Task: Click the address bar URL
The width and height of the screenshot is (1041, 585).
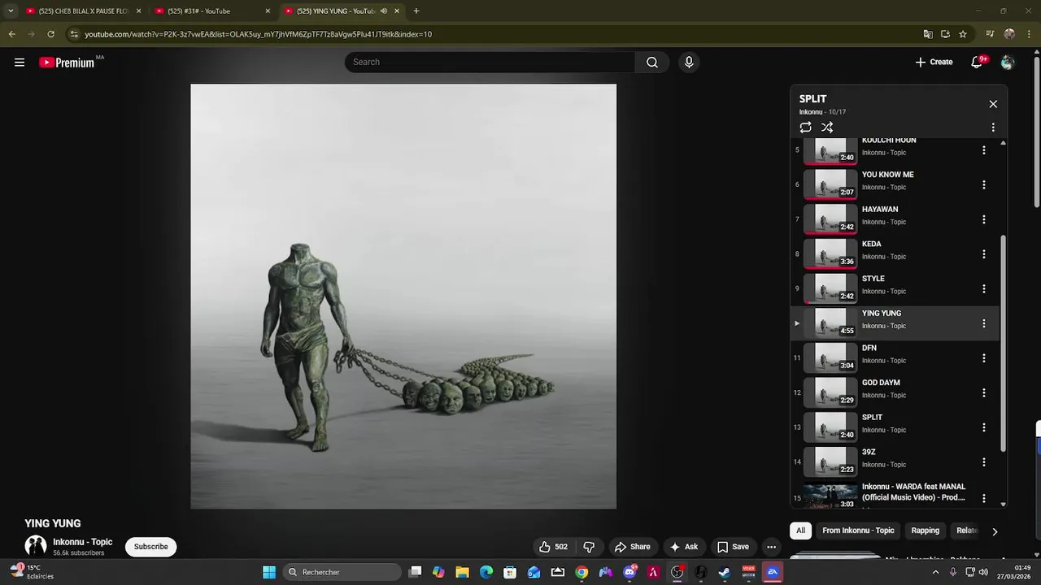Action: coord(258,34)
